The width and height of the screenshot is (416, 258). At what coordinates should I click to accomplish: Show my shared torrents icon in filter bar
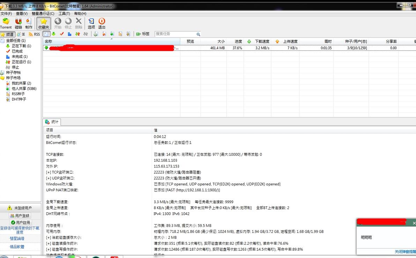[x=104, y=34]
